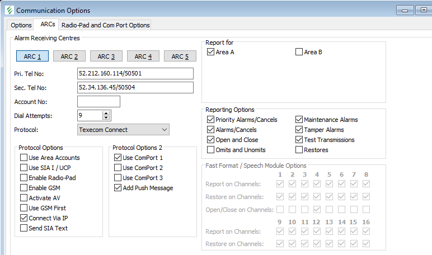
Task: Open Radio-Pad and Com Port Options tab
Action: 105,25
